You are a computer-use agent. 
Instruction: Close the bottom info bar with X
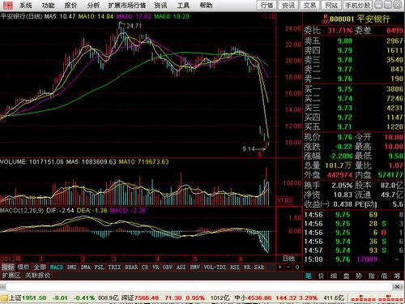(398, 287)
